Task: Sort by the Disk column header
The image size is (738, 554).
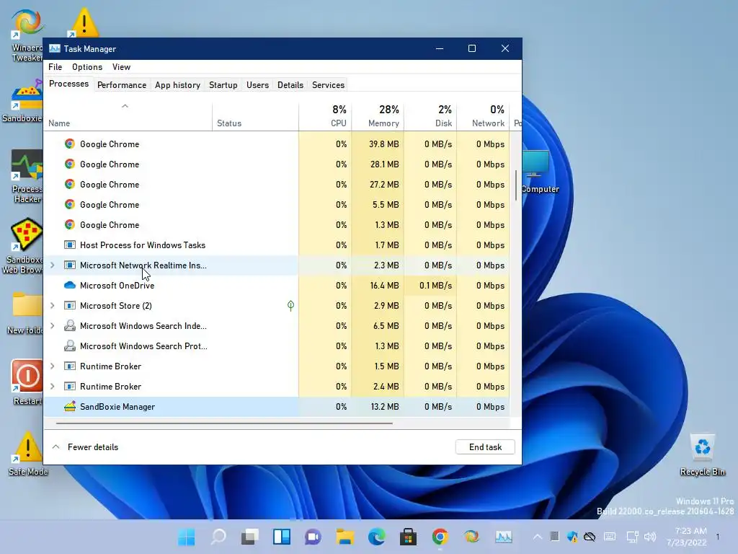Action: pyautogui.click(x=430, y=116)
